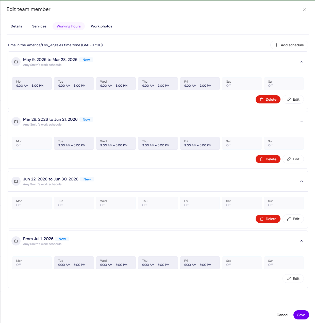Click the calendar icon on the May 9 schedule

[x=16, y=61]
